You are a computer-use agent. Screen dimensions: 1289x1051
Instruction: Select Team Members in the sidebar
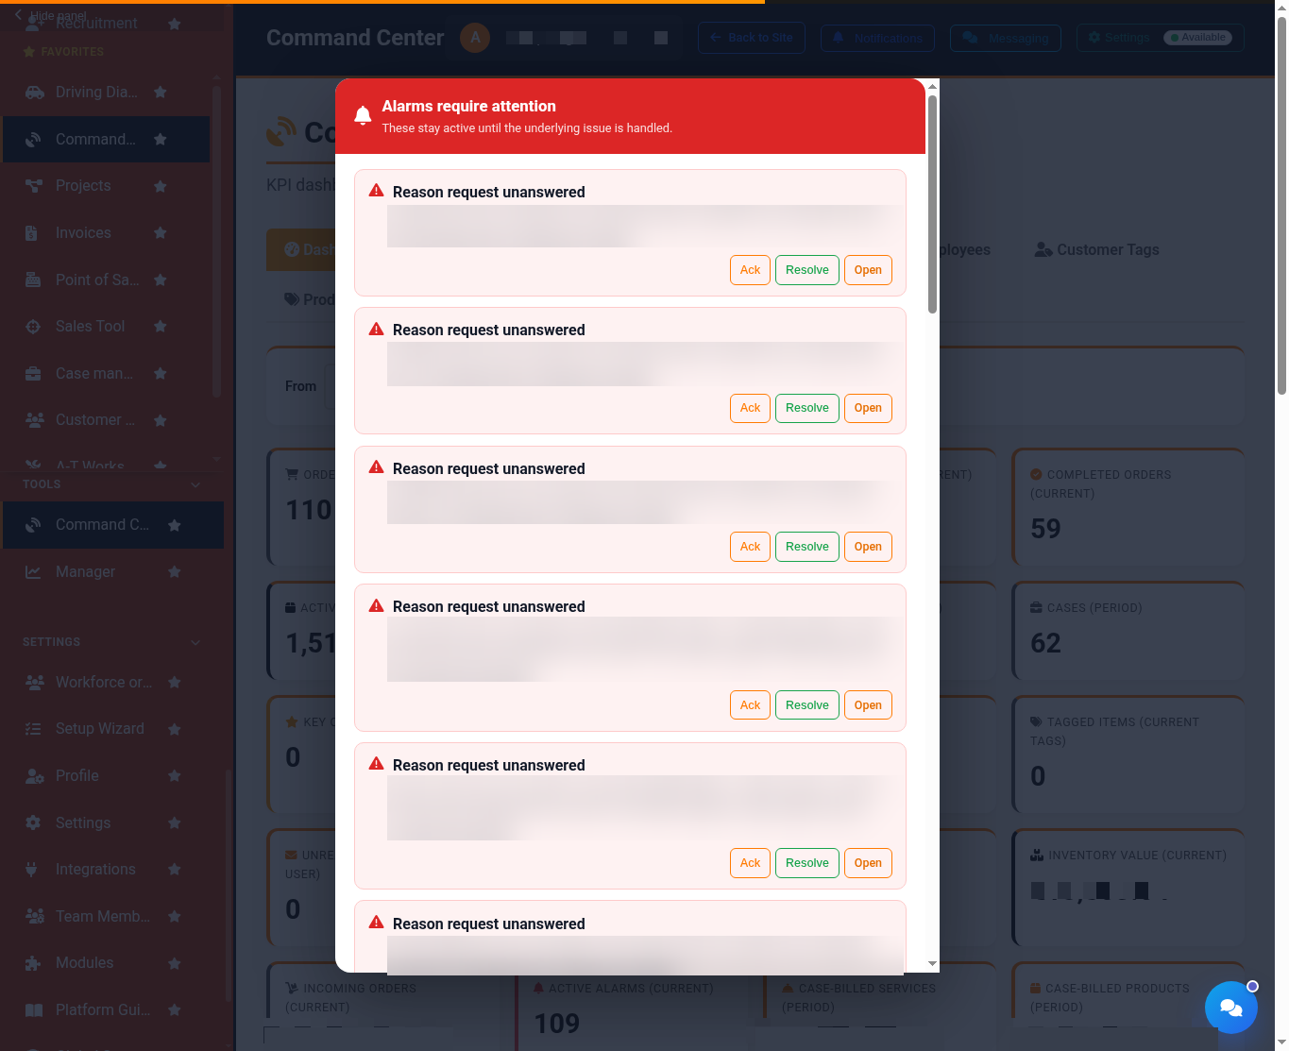pyautogui.click(x=103, y=916)
